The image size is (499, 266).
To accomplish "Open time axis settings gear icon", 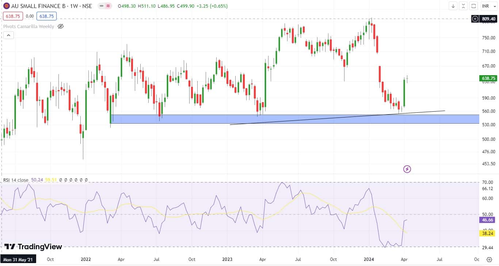I will pos(489,259).
